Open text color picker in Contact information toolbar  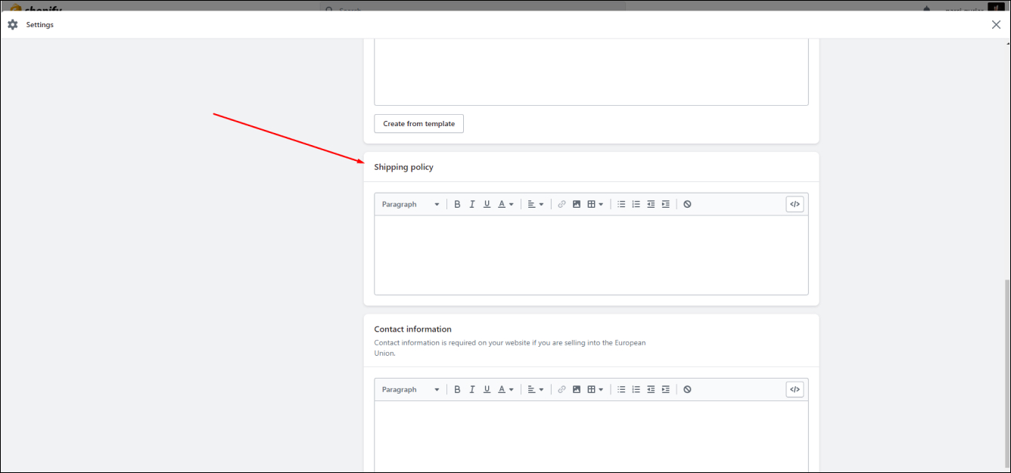tap(506, 389)
